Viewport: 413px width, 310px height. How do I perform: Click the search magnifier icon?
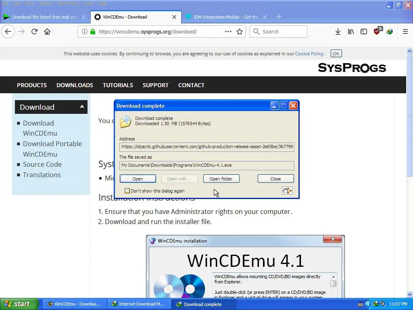click(256, 31)
